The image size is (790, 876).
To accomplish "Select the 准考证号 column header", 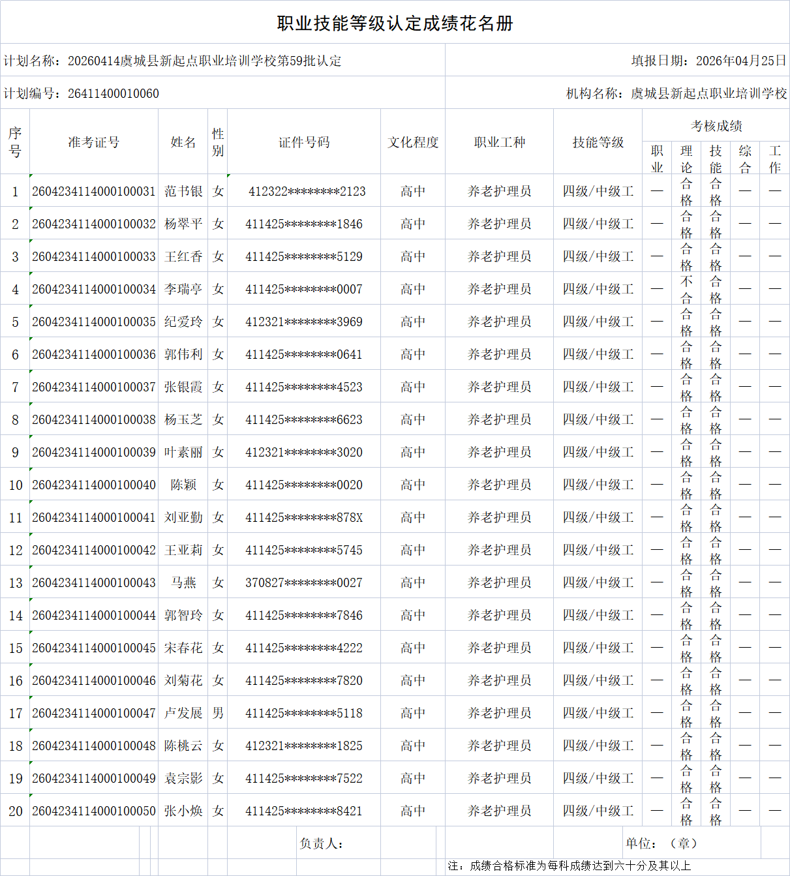I will (94, 142).
